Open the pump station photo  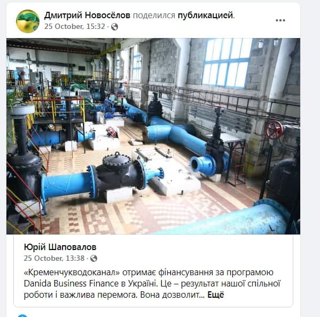(x=153, y=136)
